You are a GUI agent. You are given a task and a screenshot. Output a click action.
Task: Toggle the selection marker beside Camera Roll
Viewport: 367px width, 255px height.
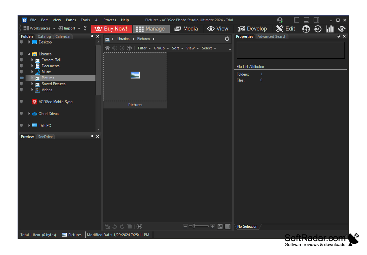coord(22,60)
